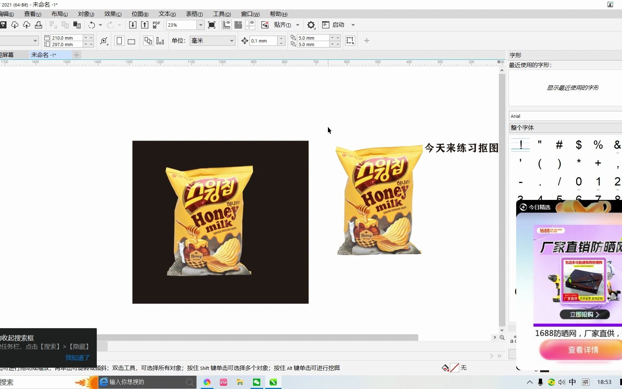Click the cloud download icon
The image size is (622, 389).
(15, 25)
